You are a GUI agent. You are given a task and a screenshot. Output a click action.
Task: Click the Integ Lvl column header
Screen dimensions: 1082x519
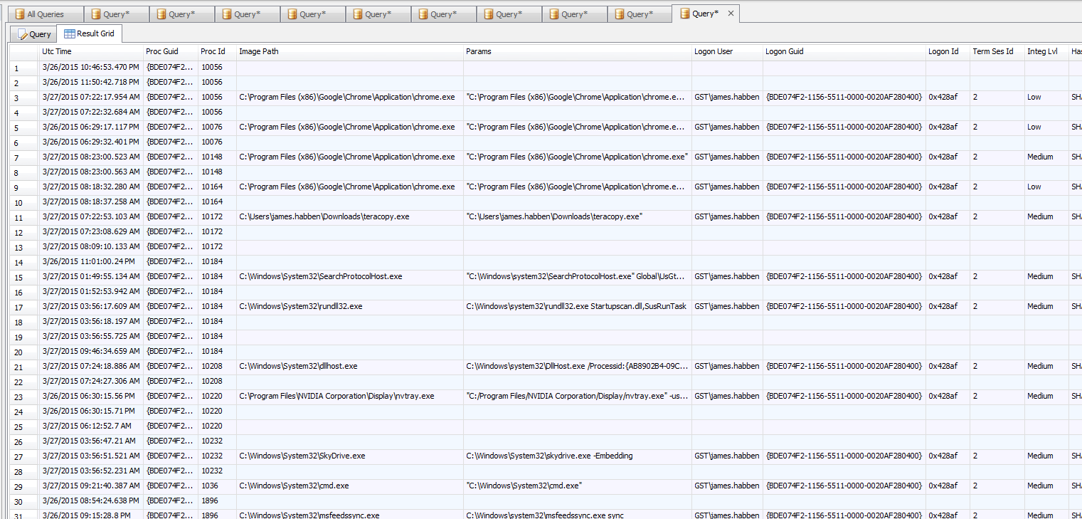coord(1046,51)
